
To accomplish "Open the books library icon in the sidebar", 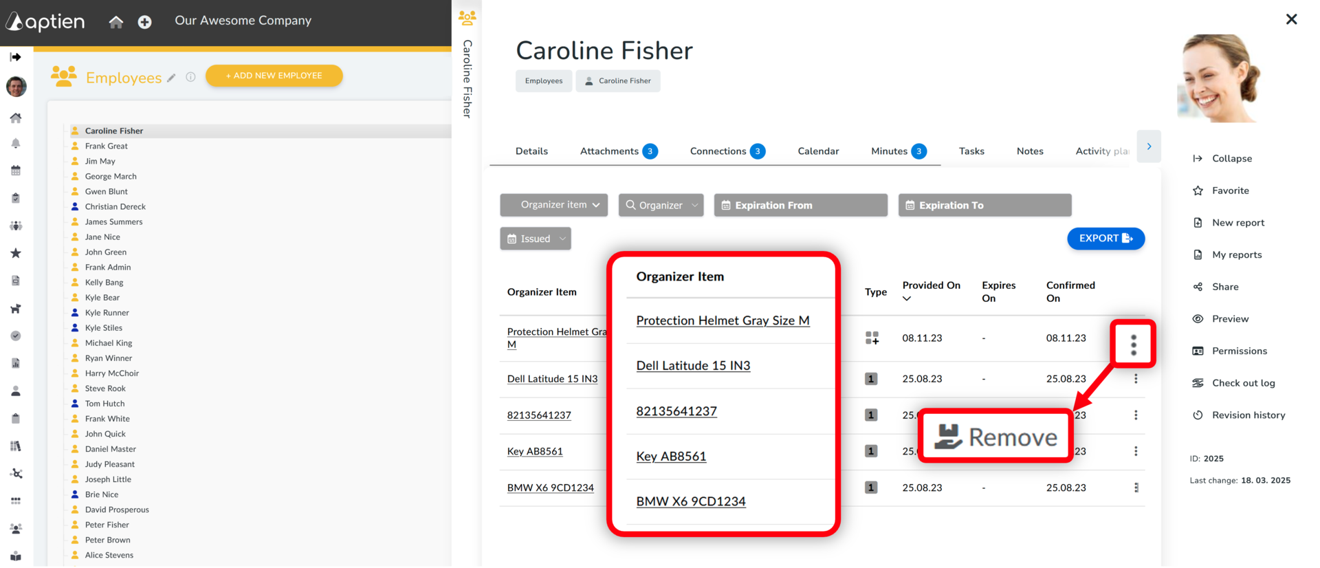I will (16, 446).
